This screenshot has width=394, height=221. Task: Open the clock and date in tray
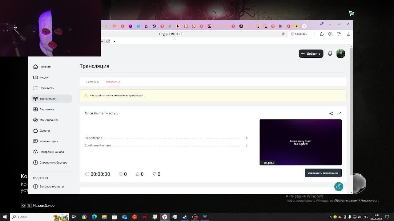(x=376, y=217)
